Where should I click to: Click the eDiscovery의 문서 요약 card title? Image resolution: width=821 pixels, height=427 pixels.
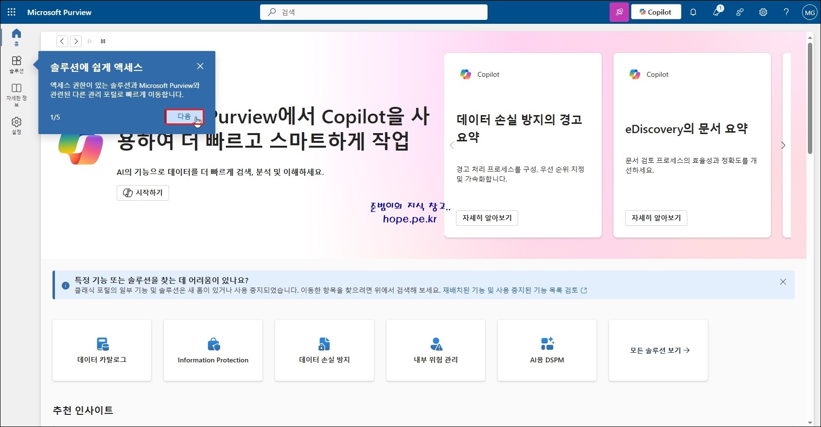[686, 129]
